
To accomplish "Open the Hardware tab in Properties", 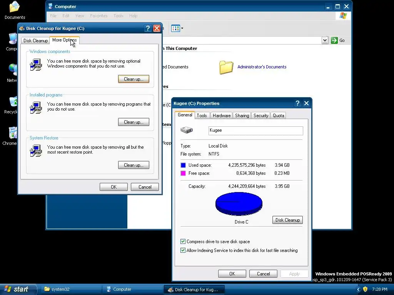I will tap(222, 115).
